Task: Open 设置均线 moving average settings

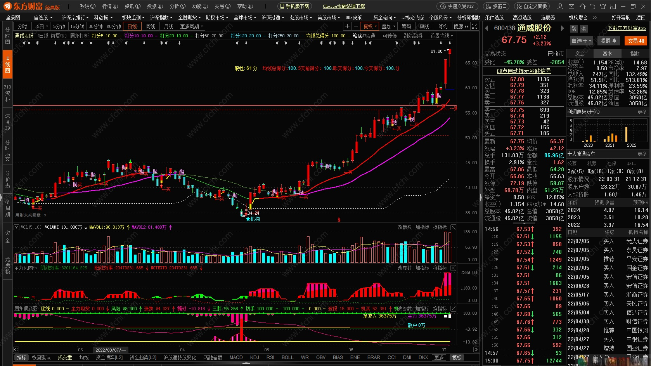Action: tap(442, 36)
